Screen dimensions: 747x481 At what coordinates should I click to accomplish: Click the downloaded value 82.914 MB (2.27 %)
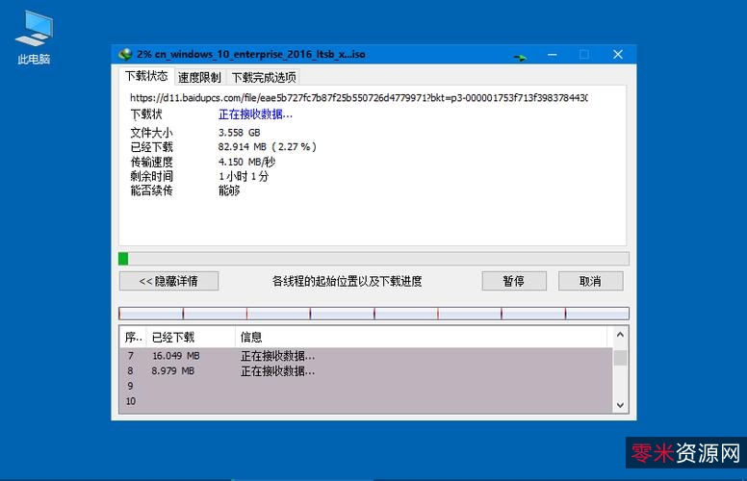tap(268, 146)
